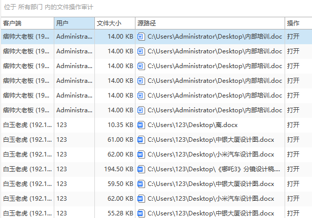Click 打开 in the 离.docx row

point(293,125)
